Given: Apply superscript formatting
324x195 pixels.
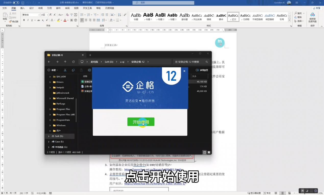Looking at the screenshot, I should coord(46,20).
